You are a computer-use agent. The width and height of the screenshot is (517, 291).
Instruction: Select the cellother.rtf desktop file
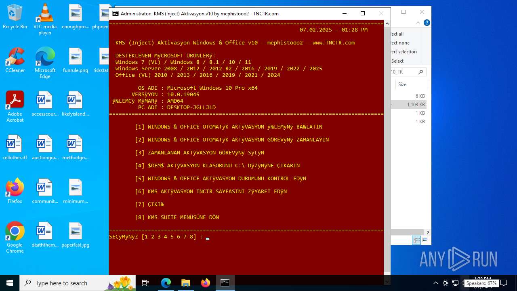(x=15, y=148)
